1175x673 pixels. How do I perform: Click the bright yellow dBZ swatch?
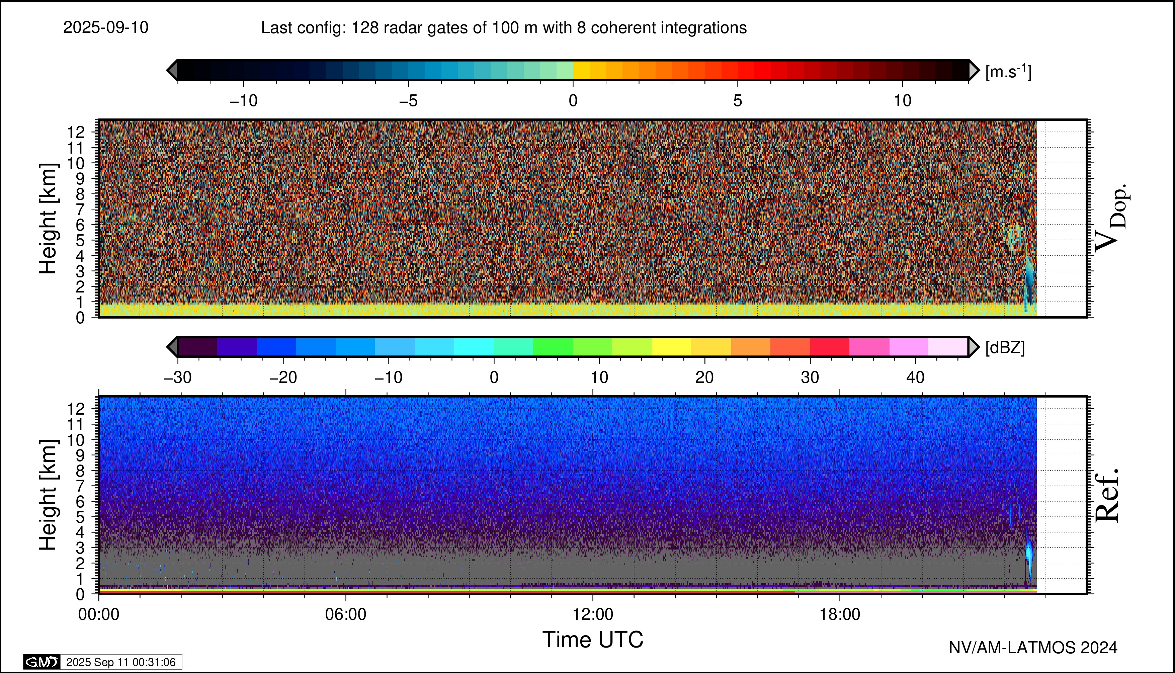(x=671, y=347)
